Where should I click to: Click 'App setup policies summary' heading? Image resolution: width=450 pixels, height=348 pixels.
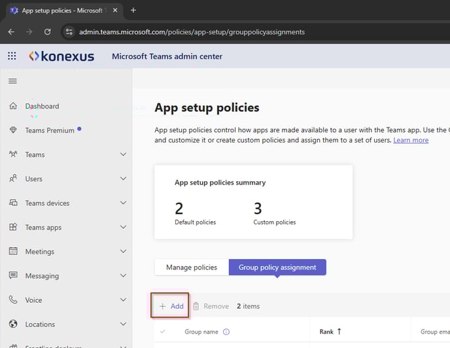coord(220,183)
